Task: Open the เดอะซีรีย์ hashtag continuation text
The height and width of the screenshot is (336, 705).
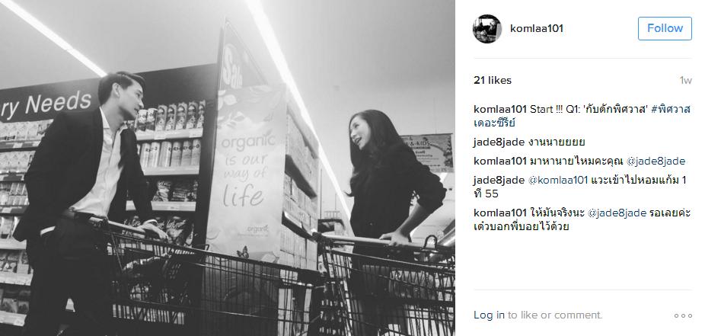Action: [x=494, y=123]
